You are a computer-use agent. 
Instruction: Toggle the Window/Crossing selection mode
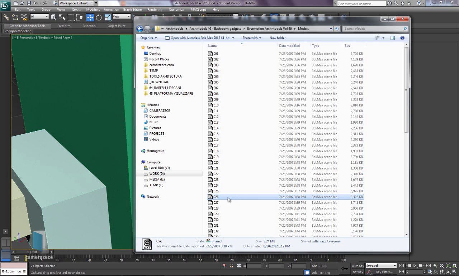point(80,17)
